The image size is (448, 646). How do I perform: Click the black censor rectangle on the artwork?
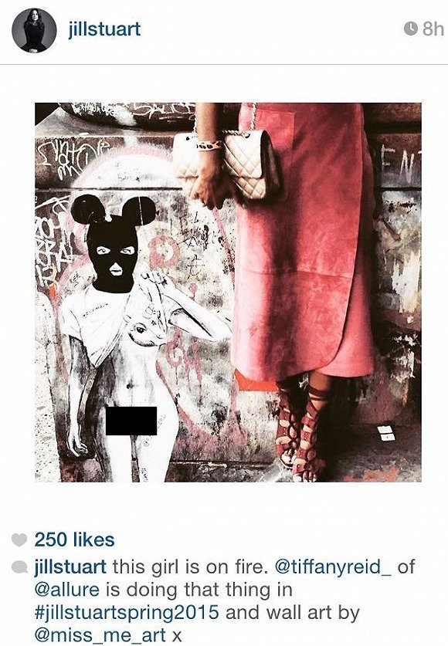pos(131,421)
